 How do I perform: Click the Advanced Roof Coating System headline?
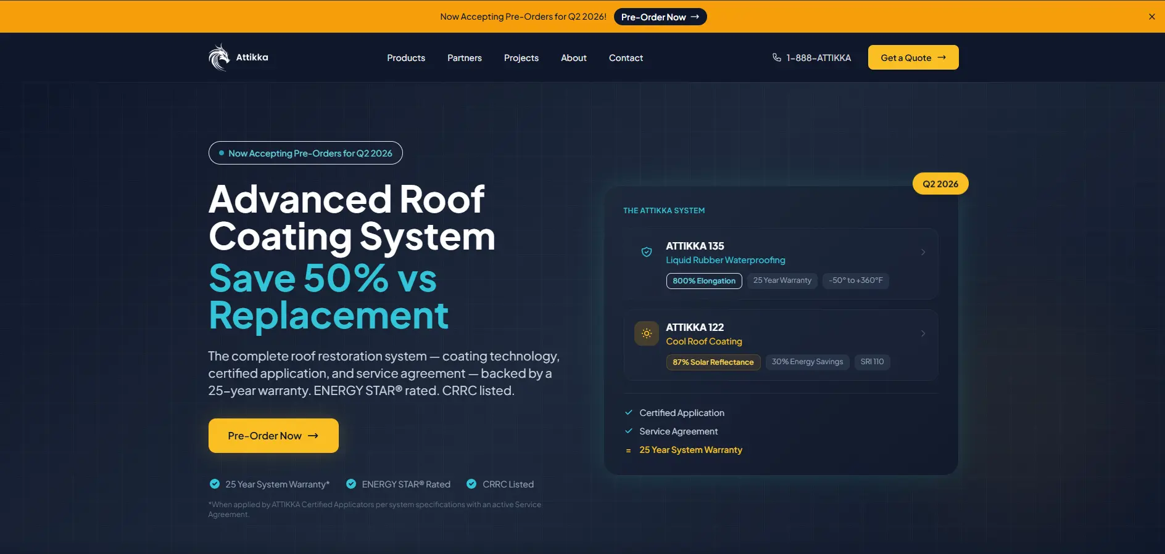pos(352,218)
